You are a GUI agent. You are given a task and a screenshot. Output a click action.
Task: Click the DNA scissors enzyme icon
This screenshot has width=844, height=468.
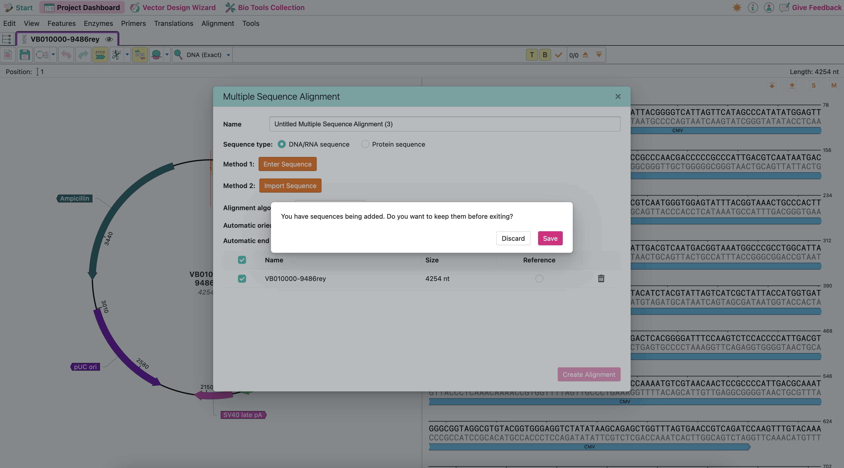116,55
